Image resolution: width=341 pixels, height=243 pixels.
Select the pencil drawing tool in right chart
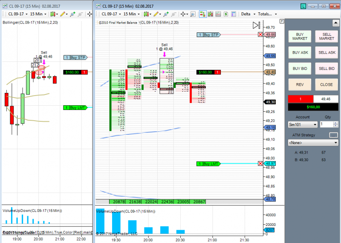[x=156, y=14]
